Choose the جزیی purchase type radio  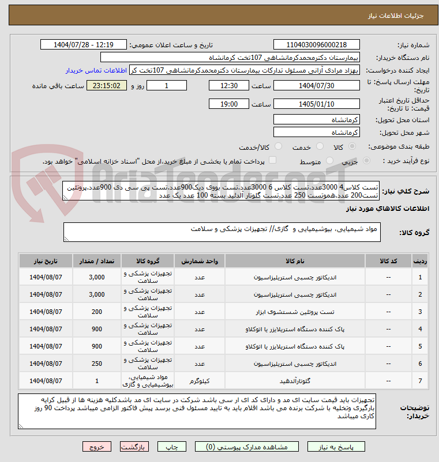click(366, 161)
